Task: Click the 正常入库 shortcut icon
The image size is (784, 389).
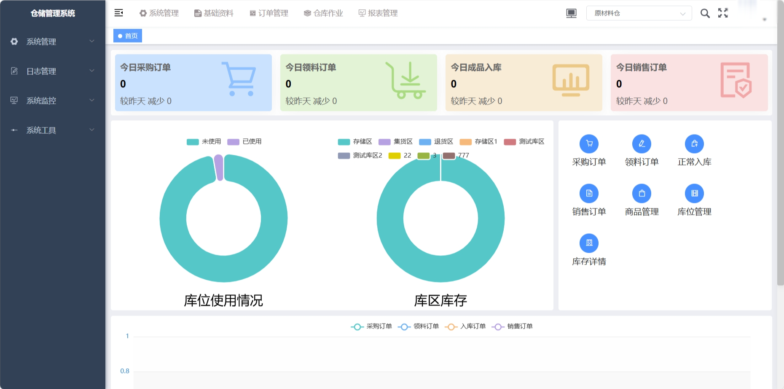Action: (x=694, y=144)
